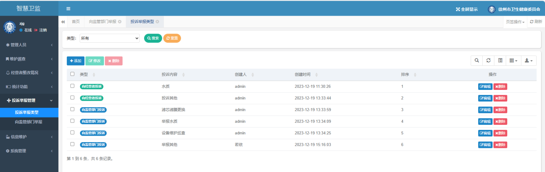
Task: Delete the 设备维护巡查 row
Action: (x=500, y=133)
